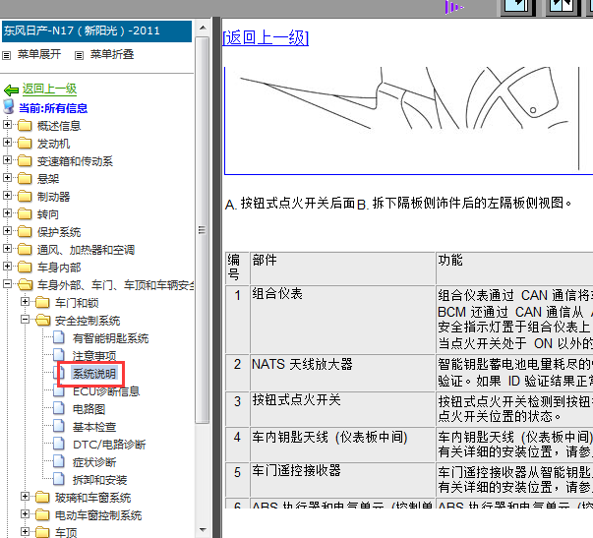Click the 车门和锁 folder icon
This screenshot has height=538, width=593.
tap(42, 302)
